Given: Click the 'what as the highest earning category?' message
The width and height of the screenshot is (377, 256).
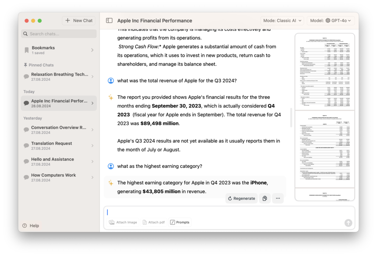Looking at the screenshot, I should click(160, 166).
